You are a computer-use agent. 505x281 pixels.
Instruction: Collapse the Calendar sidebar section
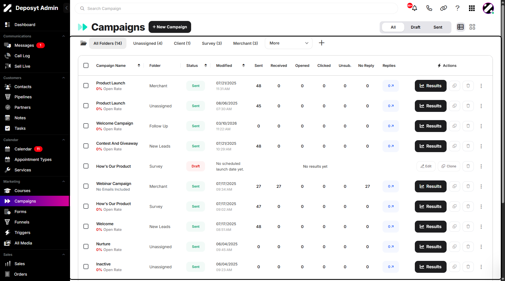(x=64, y=140)
